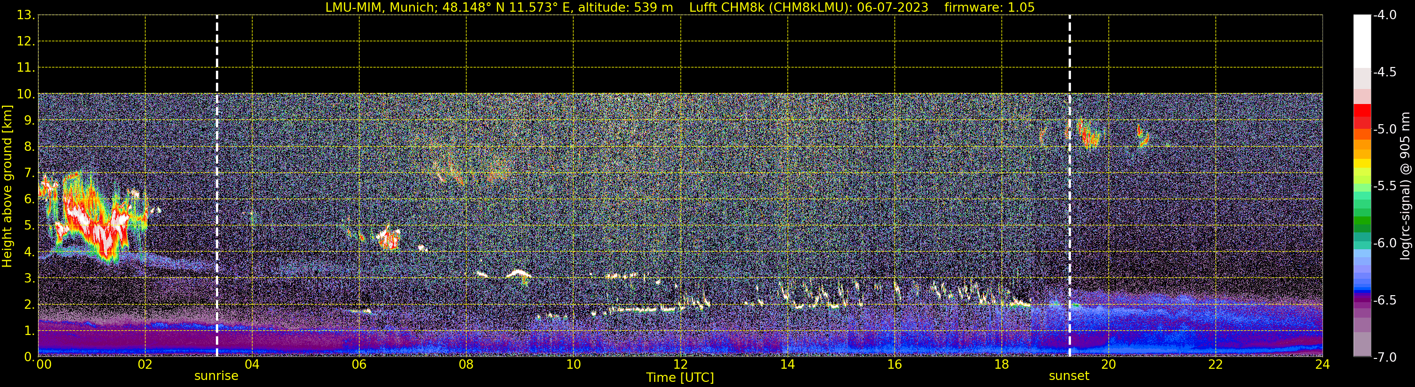Click the '06' tick on the time axis
The height and width of the screenshot is (387, 1415).
(359, 365)
